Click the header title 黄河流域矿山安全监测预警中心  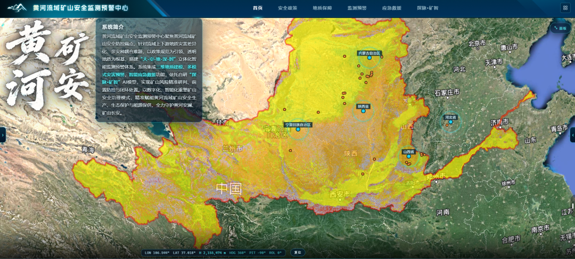pyautogui.click(x=80, y=7)
